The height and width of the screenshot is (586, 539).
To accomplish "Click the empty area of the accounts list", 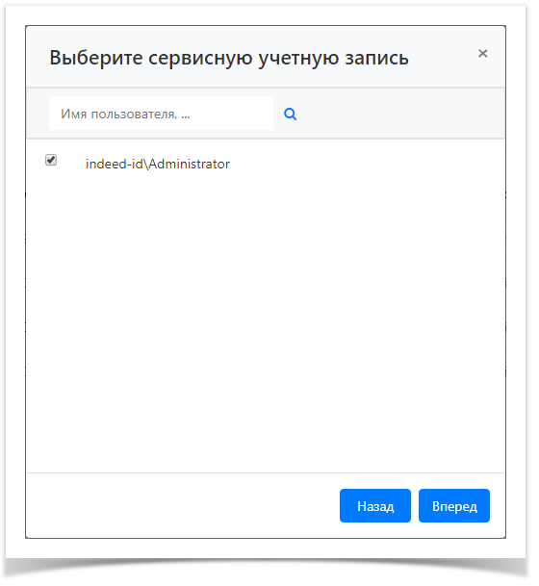I will [x=266, y=321].
